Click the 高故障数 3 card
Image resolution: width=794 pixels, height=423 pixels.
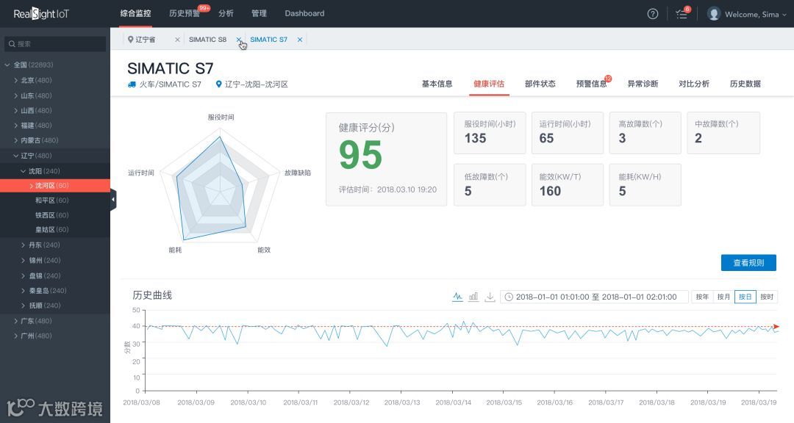(645, 133)
